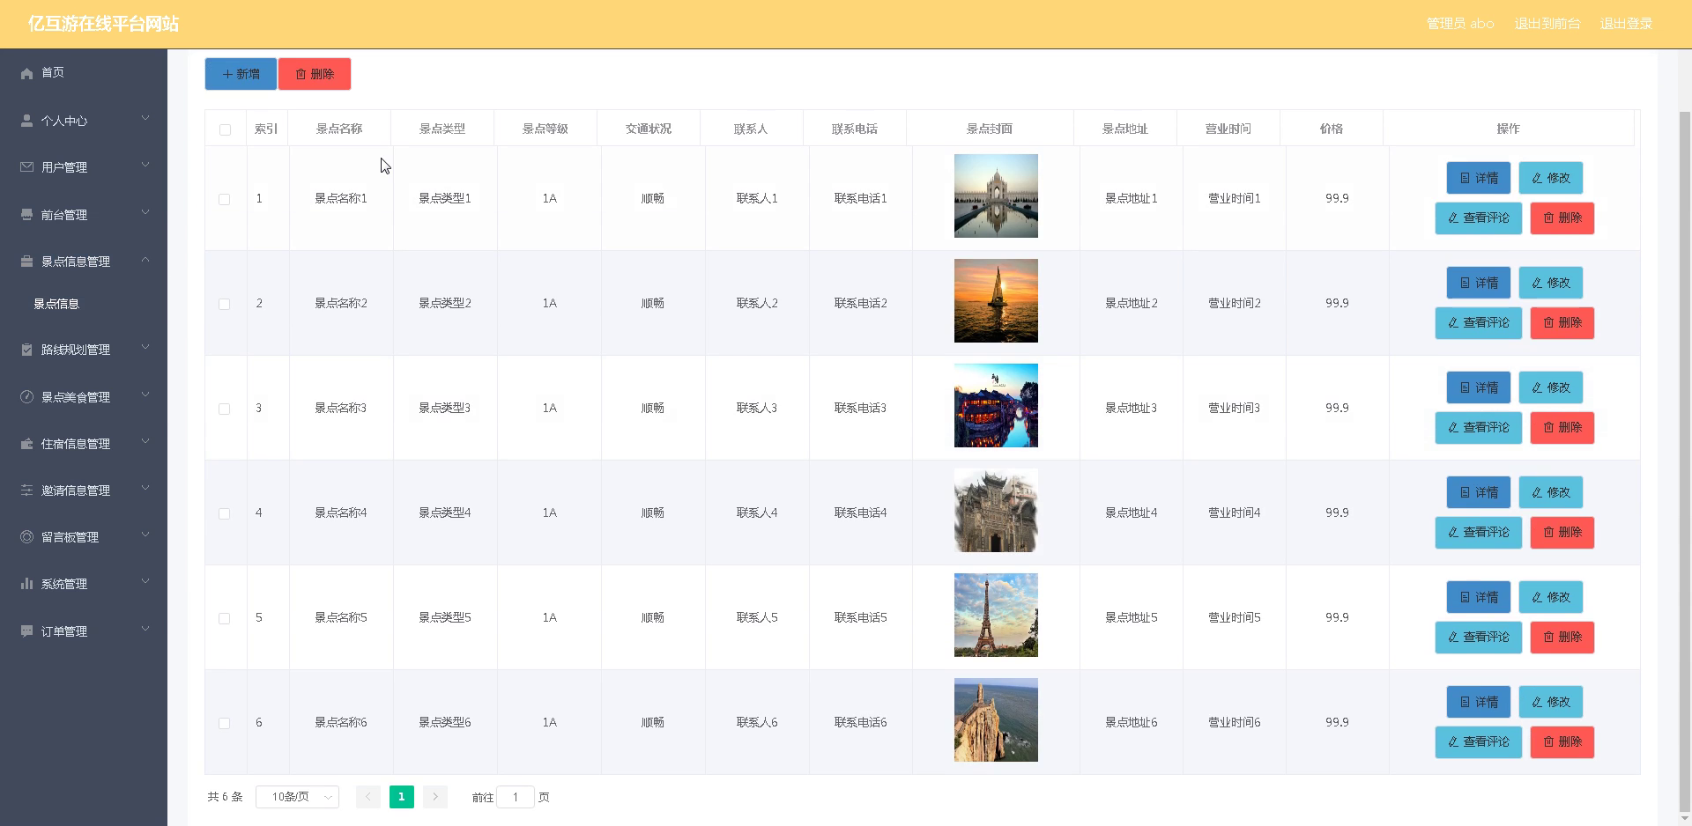Click 查看评论 for 景点名称1
Screen dimensions: 1692x826
(x=1479, y=218)
